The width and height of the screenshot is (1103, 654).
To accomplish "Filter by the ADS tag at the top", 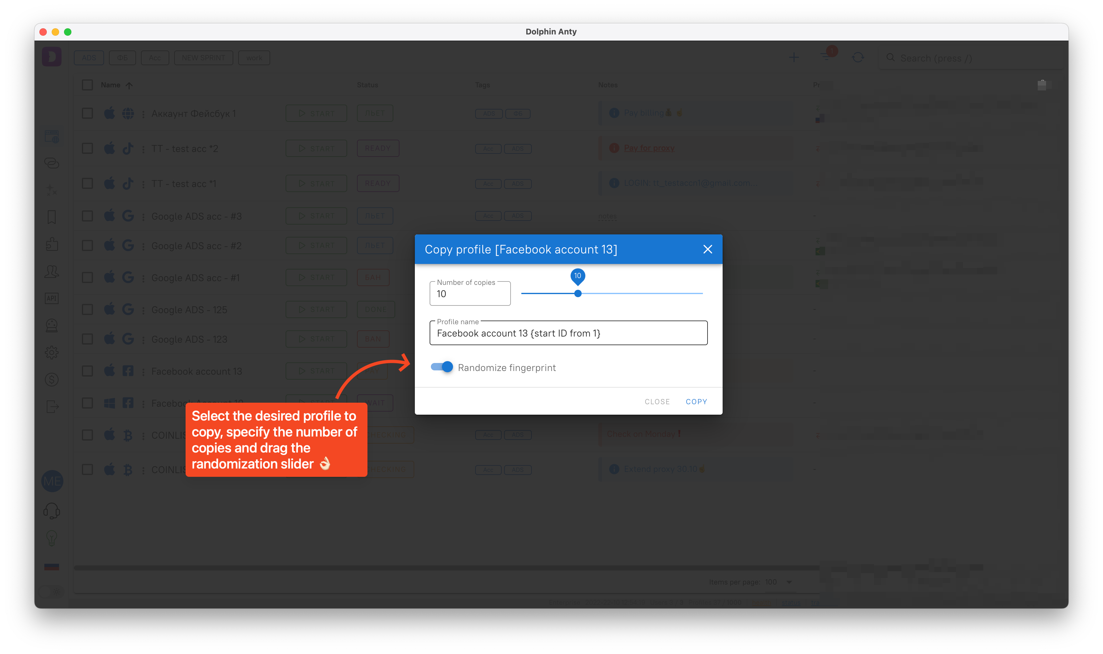I will [x=89, y=58].
